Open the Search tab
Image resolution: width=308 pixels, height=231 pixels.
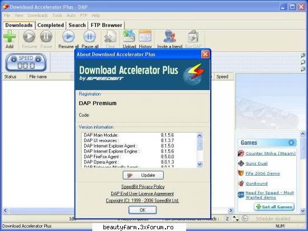[x=77, y=25]
